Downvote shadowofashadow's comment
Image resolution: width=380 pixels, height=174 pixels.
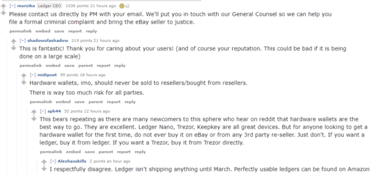click(x=13, y=48)
